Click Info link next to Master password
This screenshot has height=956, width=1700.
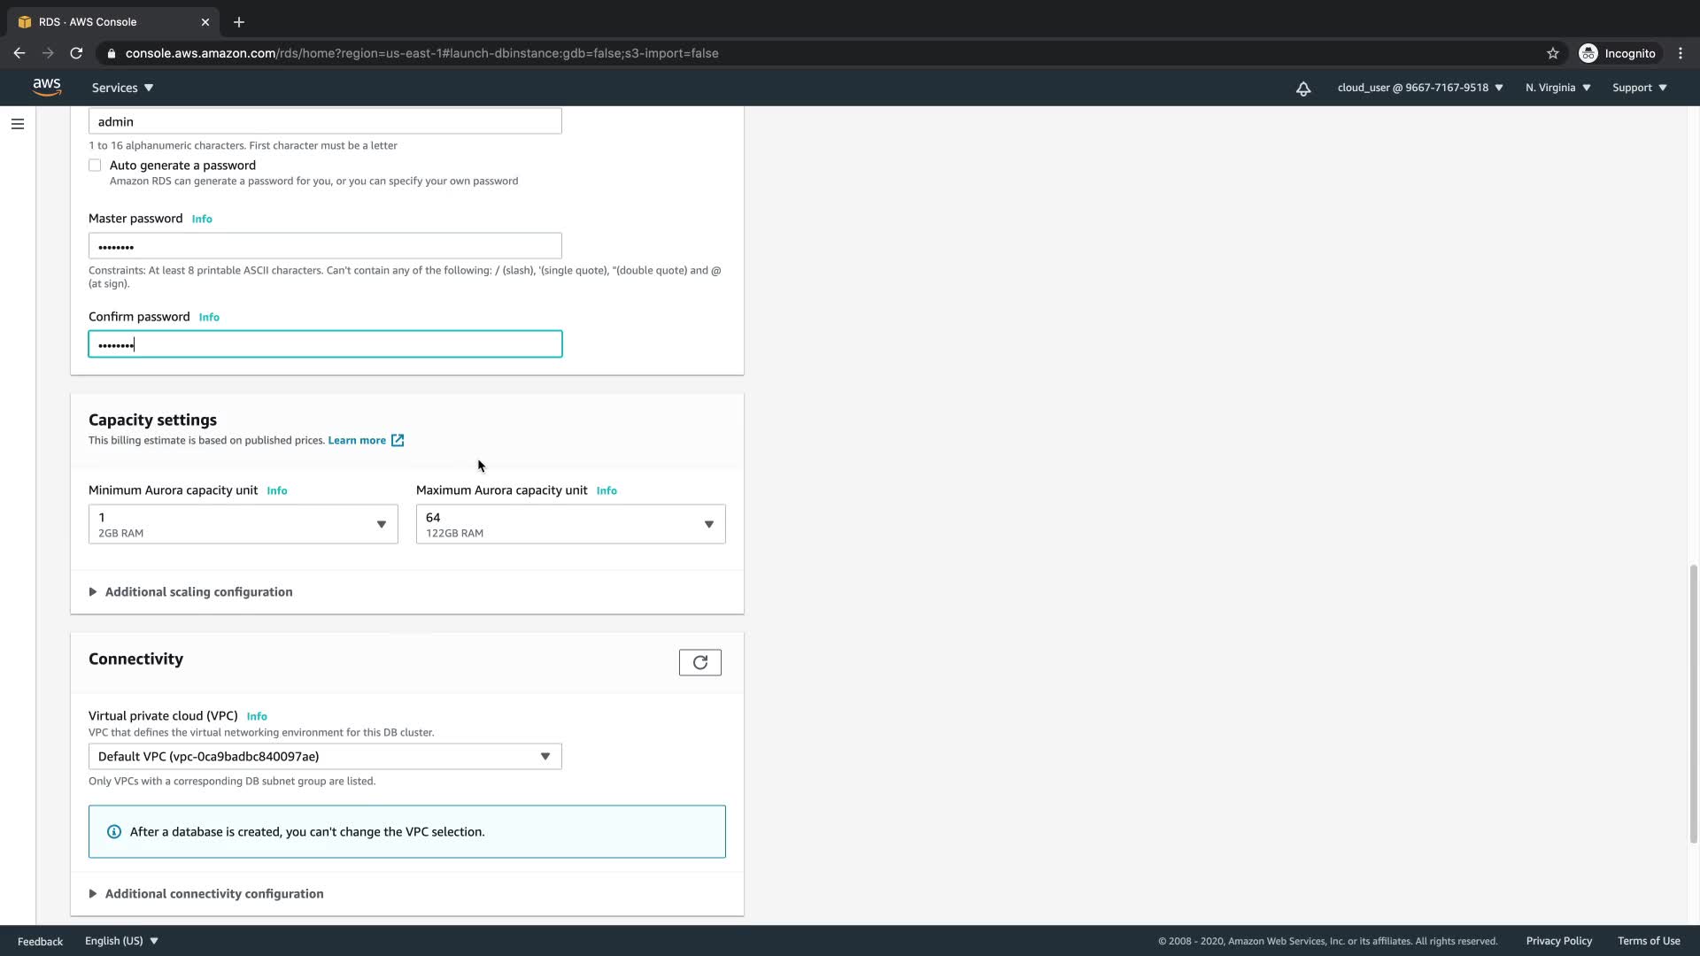(x=202, y=219)
